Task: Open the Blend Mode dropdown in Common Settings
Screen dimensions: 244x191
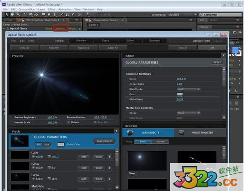Action: tap(189, 89)
